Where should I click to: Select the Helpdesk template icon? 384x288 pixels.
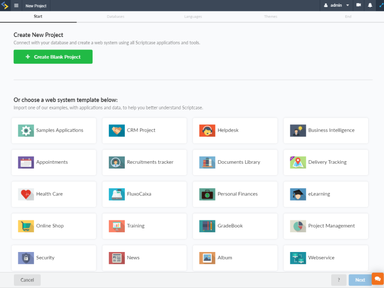click(x=207, y=130)
